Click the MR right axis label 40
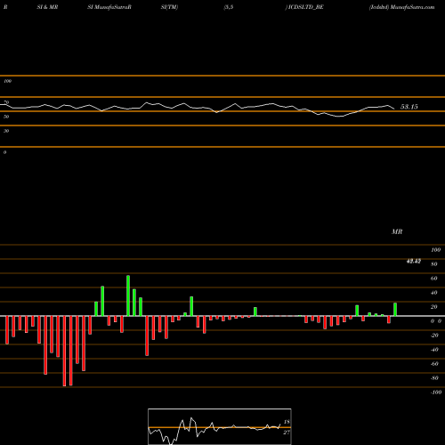Image resolution: width=445 pixels, height=445 pixels. (x=434, y=293)
